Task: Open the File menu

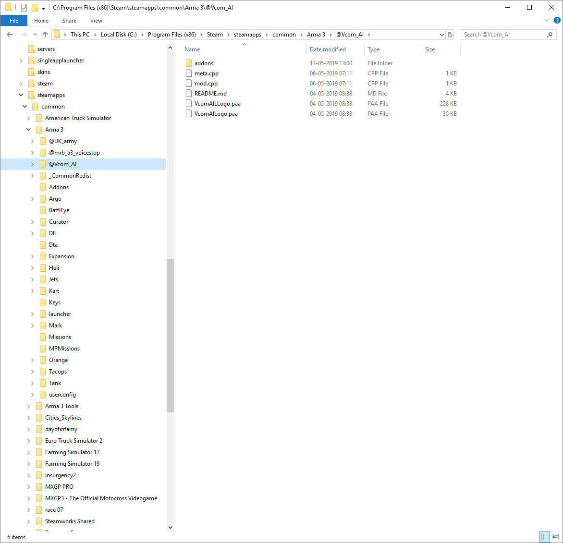Action: pyautogui.click(x=13, y=21)
